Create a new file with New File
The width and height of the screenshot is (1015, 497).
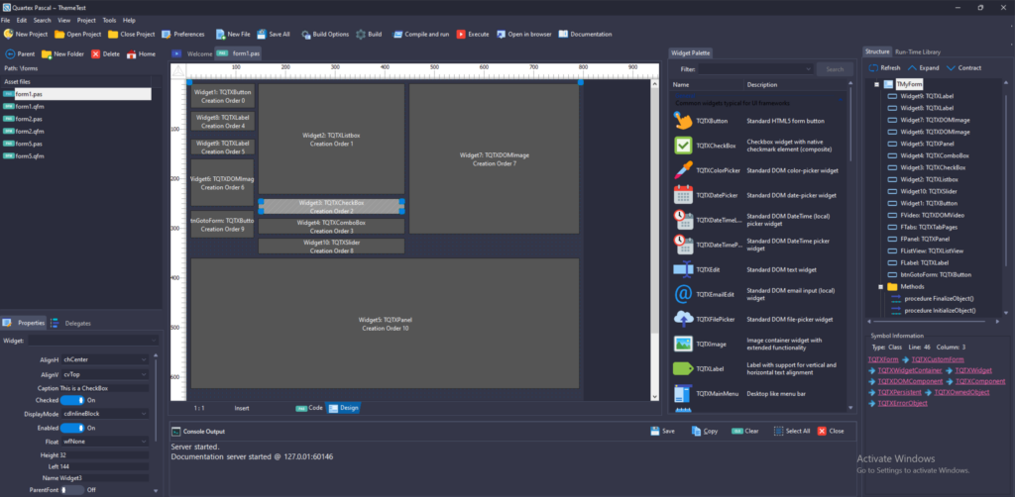[x=232, y=35]
